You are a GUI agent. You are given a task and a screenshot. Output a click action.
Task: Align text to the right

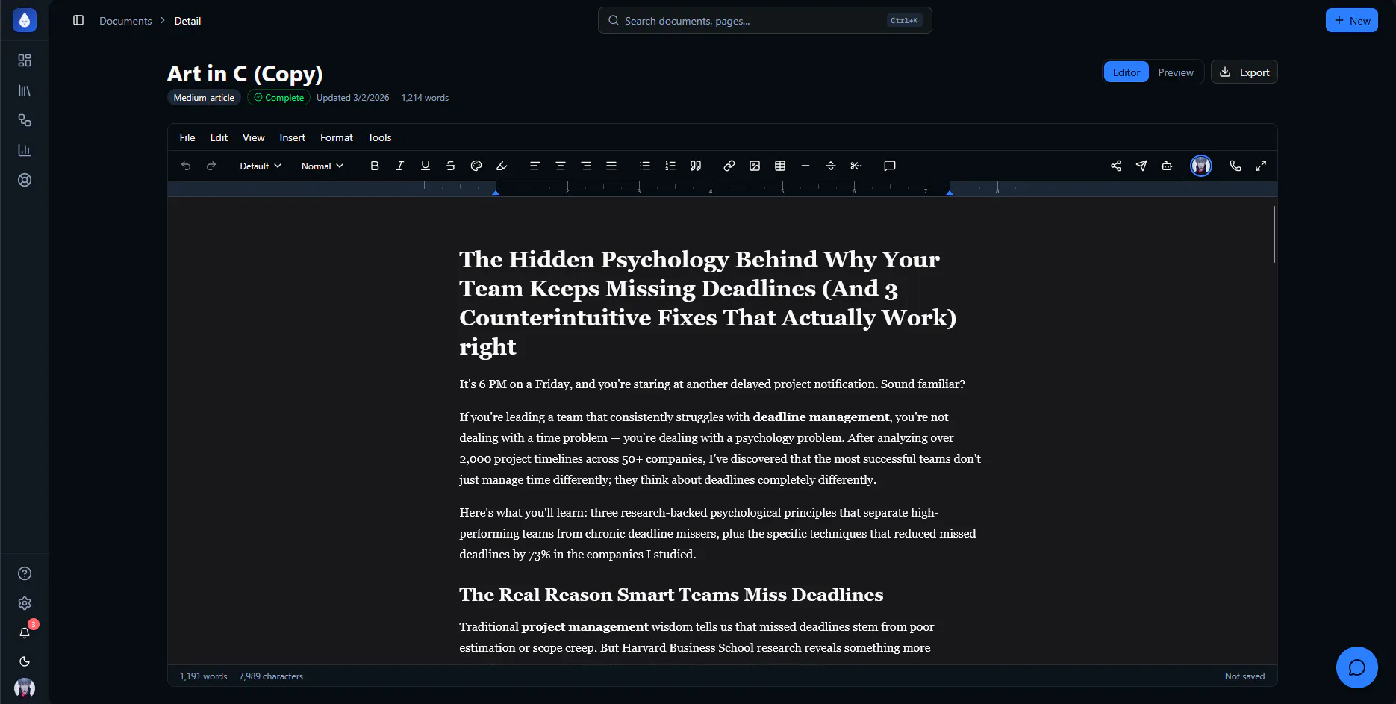pos(586,166)
